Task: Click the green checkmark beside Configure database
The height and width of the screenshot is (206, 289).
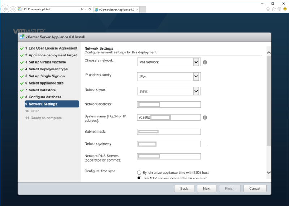Action: (22, 97)
